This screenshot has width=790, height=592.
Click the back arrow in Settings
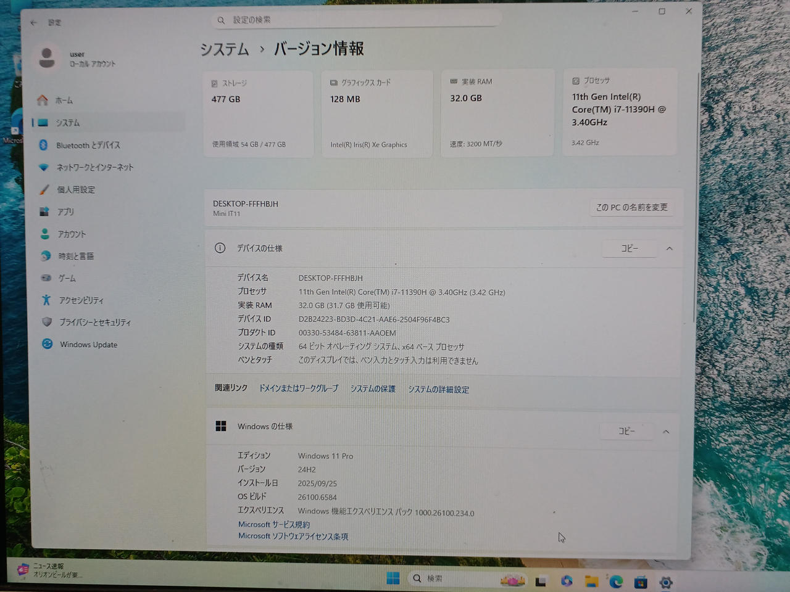pos(34,23)
